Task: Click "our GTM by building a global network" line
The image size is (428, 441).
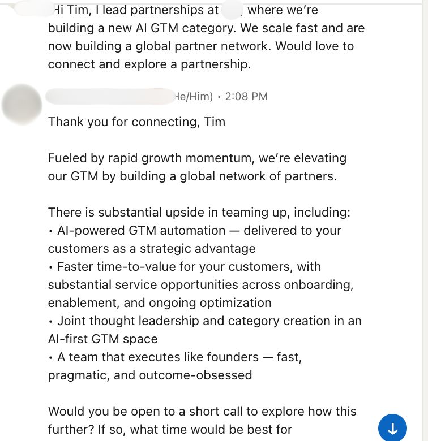Action: point(192,176)
